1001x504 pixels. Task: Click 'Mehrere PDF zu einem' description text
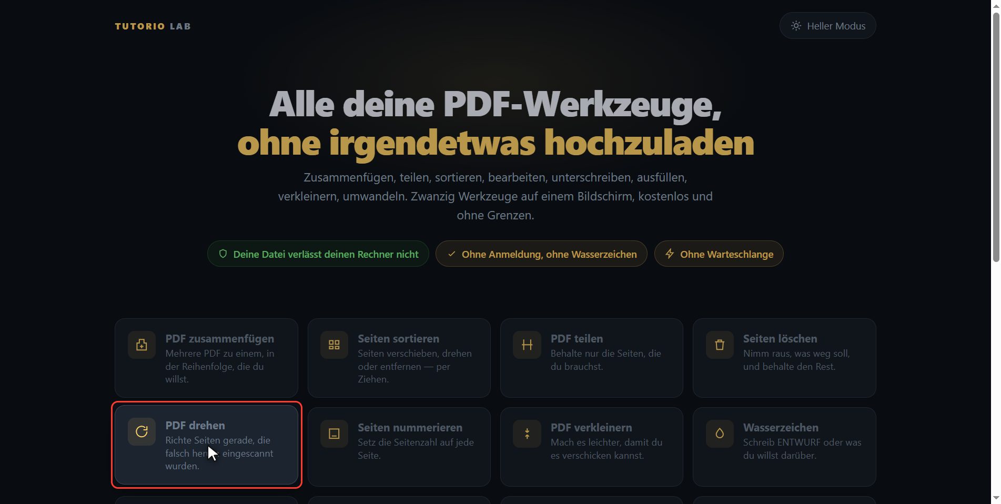tap(219, 366)
